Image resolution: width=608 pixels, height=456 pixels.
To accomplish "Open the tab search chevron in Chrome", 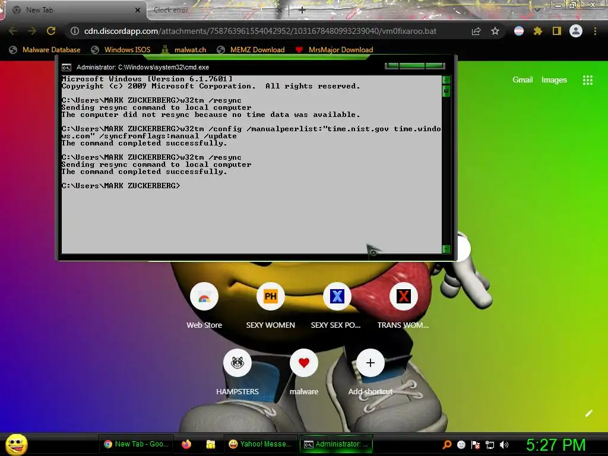I will (537, 10).
